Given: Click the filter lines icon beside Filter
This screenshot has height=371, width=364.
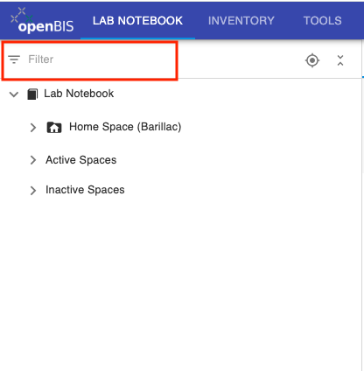Looking at the screenshot, I should click(x=14, y=59).
